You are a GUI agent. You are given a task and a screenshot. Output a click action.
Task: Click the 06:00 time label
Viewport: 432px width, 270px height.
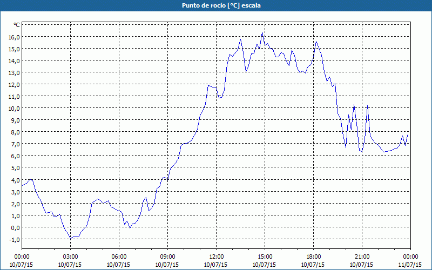pyautogui.click(x=119, y=256)
